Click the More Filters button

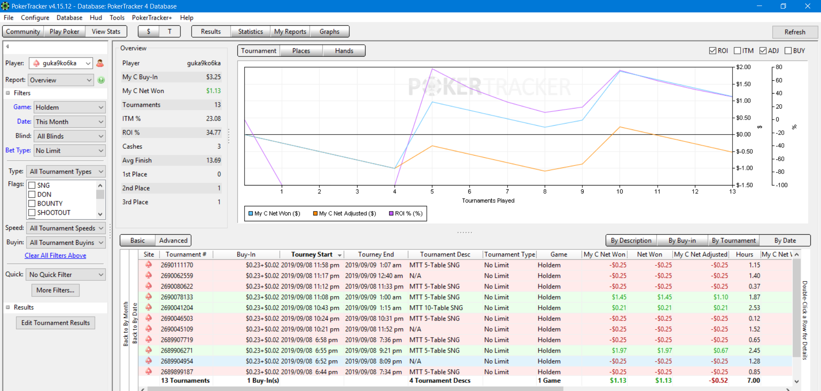pyautogui.click(x=55, y=290)
